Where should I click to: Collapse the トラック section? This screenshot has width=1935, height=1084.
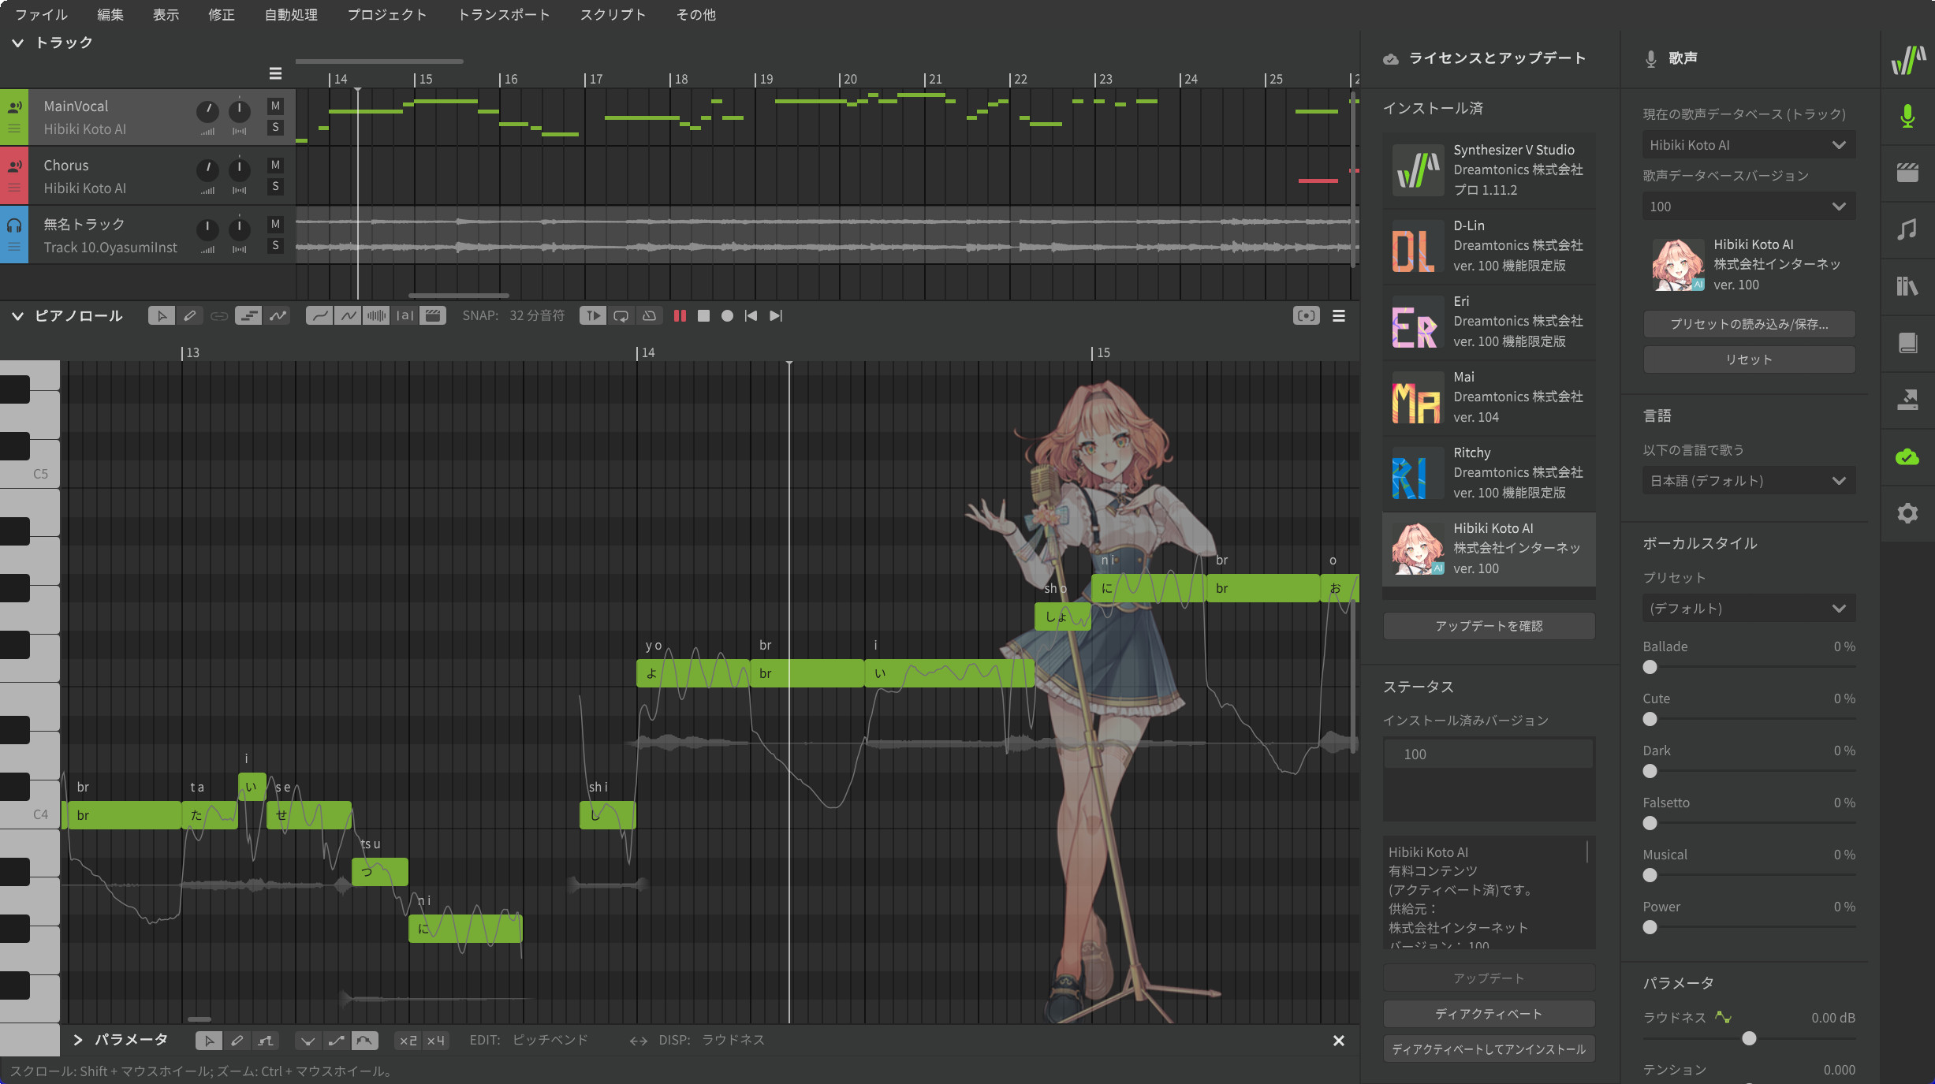(17, 43)
